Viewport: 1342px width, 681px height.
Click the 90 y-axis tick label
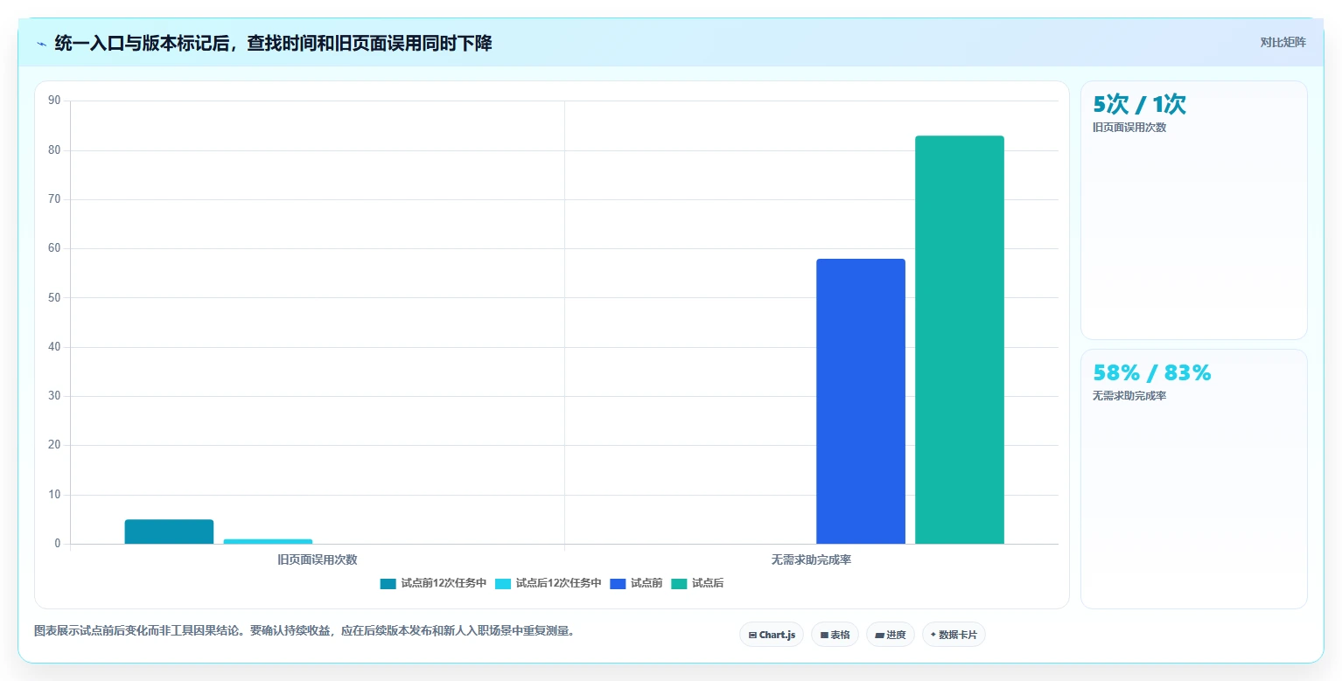click(x=54, y=101)
